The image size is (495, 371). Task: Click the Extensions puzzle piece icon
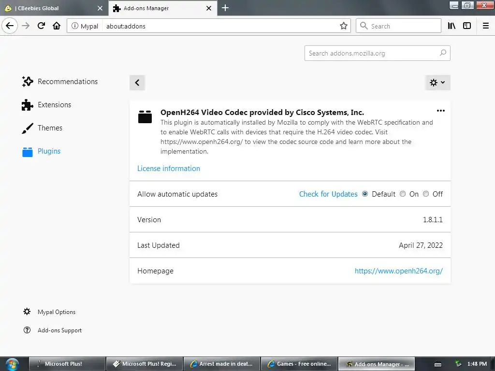pos(28,105)
